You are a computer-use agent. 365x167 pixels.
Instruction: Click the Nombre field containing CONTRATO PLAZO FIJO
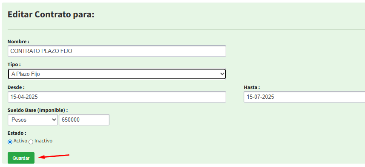click(x=117, y=51)
